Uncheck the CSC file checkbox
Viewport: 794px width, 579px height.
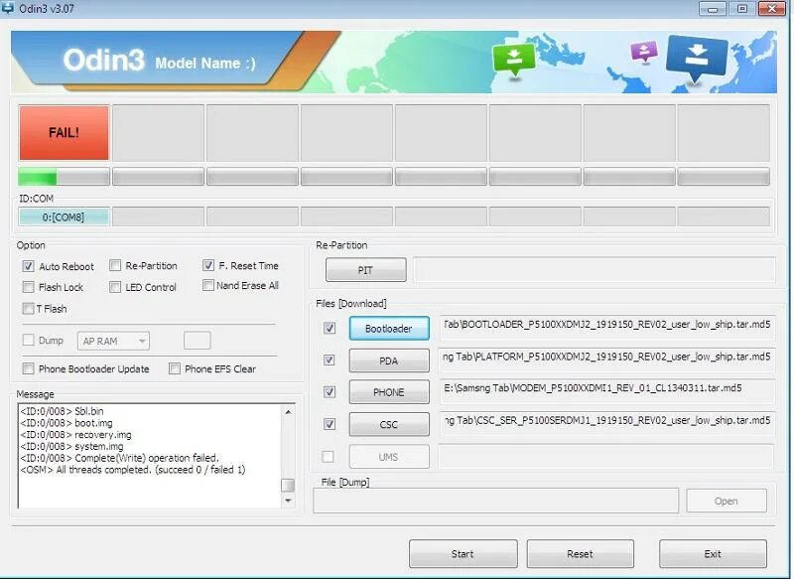click(x=330, y=424)
